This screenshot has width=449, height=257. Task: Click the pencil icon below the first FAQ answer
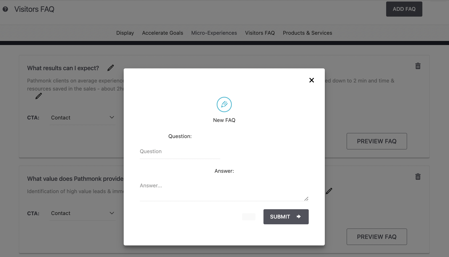point(38,96)
